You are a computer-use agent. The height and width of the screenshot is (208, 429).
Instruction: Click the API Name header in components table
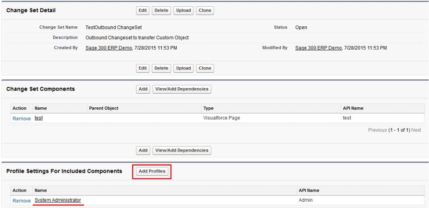[x=353, y=108]
